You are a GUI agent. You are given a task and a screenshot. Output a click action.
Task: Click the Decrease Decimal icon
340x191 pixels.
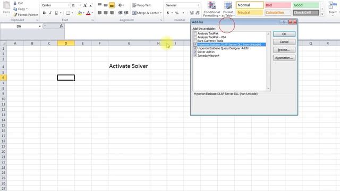point(198,13)
